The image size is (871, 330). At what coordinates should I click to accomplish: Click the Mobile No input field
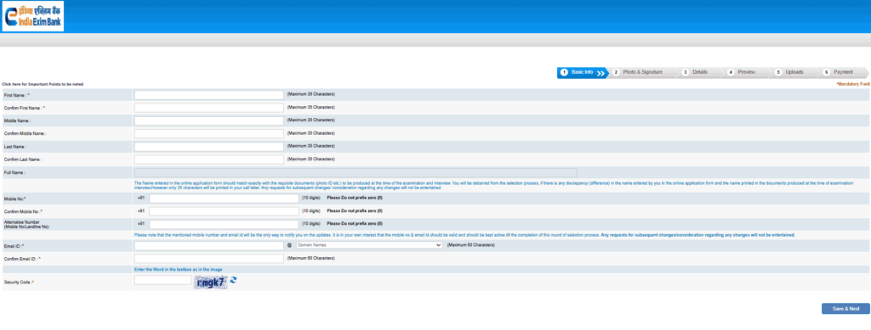(x=224, y=199)
